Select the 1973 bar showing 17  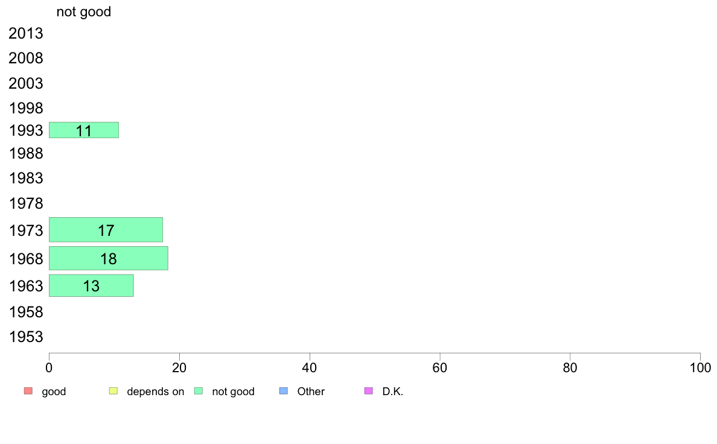(x=106, y=230)
